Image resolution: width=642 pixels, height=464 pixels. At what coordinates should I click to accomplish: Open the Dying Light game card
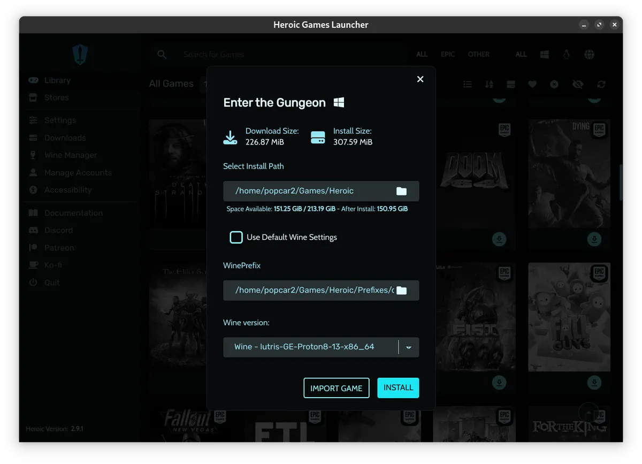coord(569,185)
